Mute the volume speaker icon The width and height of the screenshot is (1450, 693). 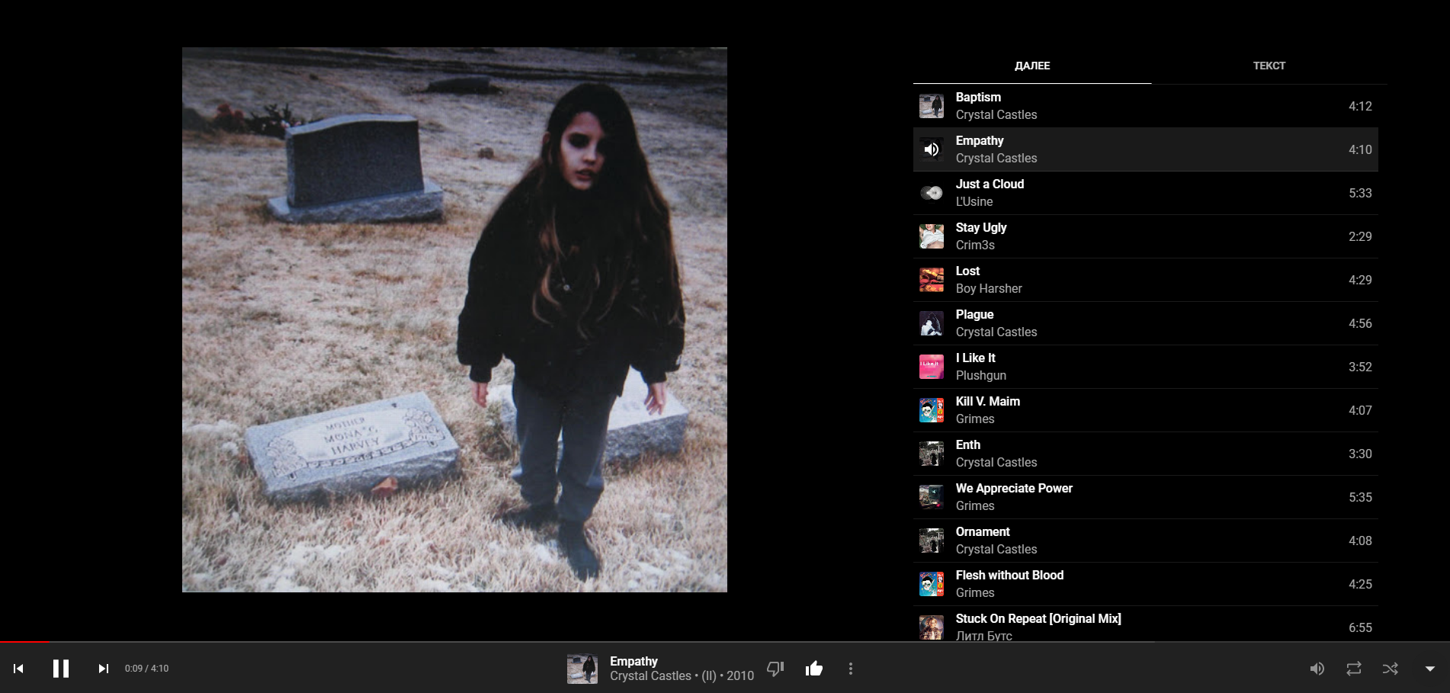click(x=1317, y=669)
